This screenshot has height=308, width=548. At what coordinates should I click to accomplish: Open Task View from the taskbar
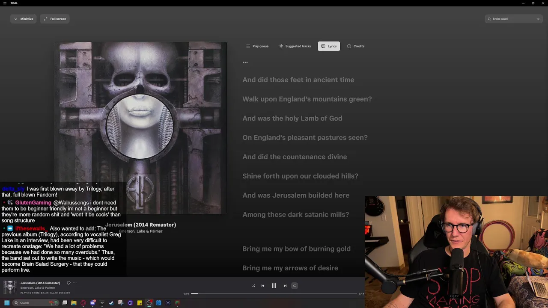pos(65,303)
